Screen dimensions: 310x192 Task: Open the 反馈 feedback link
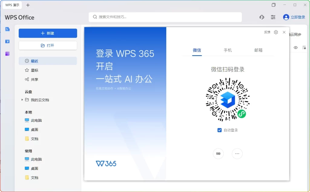pyautogui.click(x=267, y=32)
